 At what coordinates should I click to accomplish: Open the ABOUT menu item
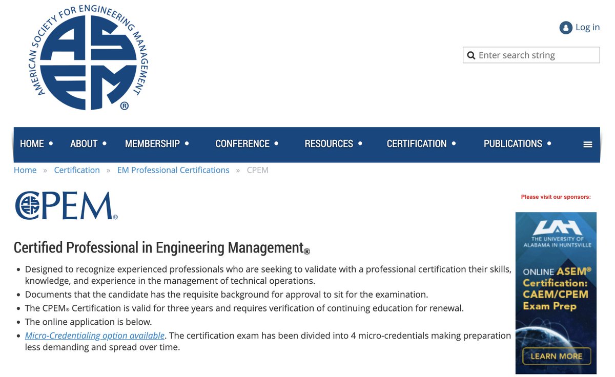[x=84, y=144]
